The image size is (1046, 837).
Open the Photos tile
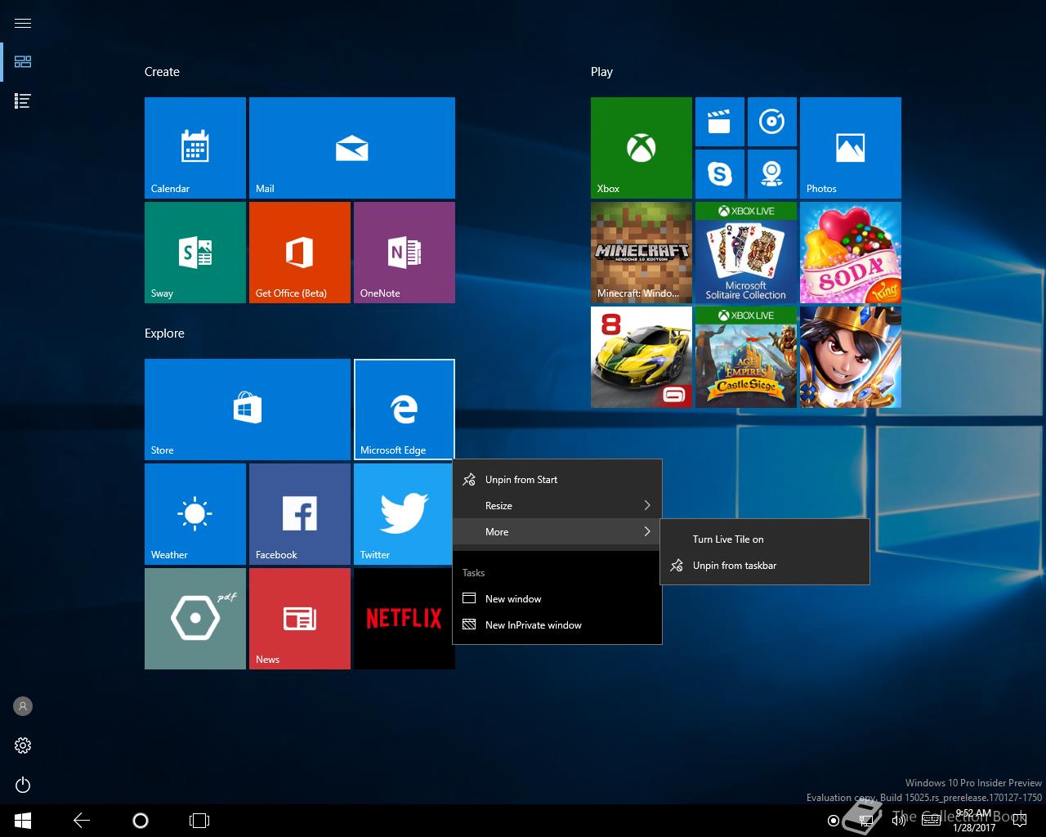851,148
